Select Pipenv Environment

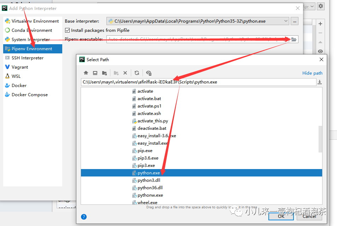click(33, 49)
